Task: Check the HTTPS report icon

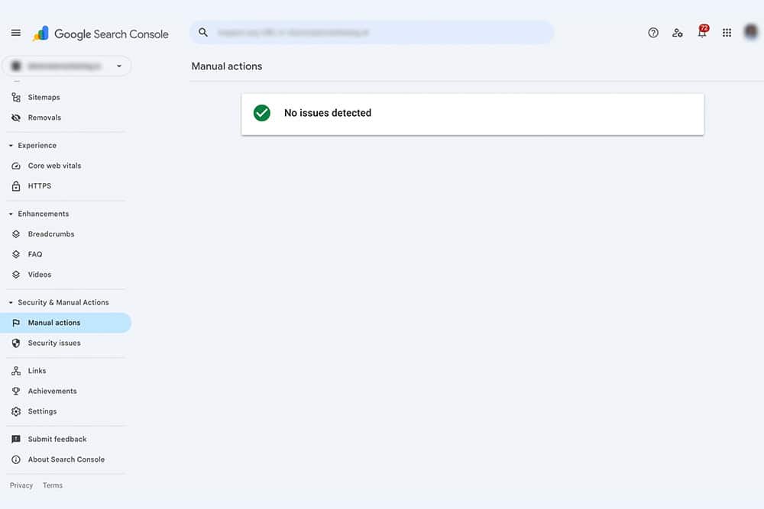Action: (x=16, y=185)
